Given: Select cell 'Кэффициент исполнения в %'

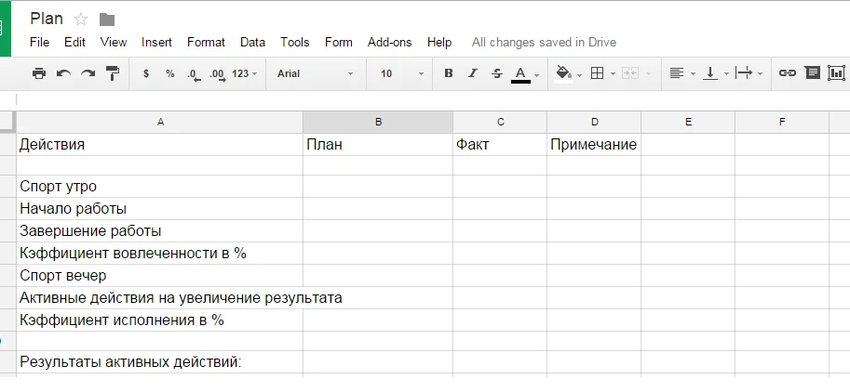Looking at the screenshot, I should (160, 320).
